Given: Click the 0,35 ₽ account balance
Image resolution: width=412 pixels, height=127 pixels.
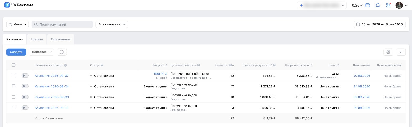Looking at the screenshot, I should (x=357, y=5).
